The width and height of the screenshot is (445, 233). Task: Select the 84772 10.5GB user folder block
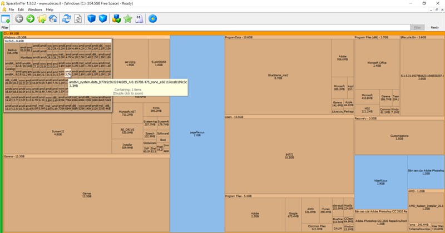coord(289,156)
